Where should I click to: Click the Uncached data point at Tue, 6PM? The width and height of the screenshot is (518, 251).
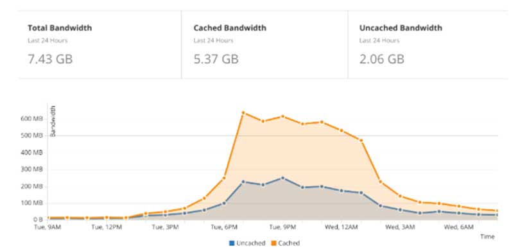point(224,203)
